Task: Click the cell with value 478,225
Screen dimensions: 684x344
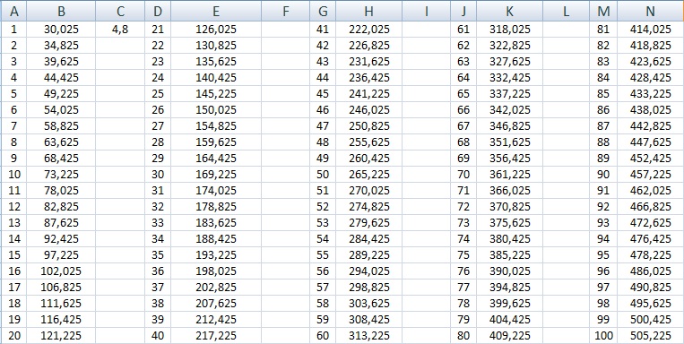Action: pyautogui.click(x=651, y=255)
